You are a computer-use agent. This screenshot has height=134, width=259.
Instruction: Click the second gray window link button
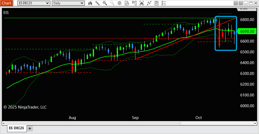[241, 3]
